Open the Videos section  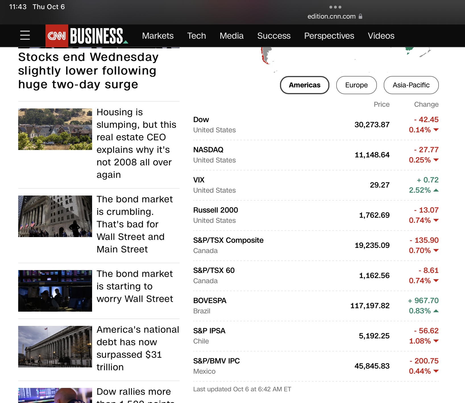(381, 36)
